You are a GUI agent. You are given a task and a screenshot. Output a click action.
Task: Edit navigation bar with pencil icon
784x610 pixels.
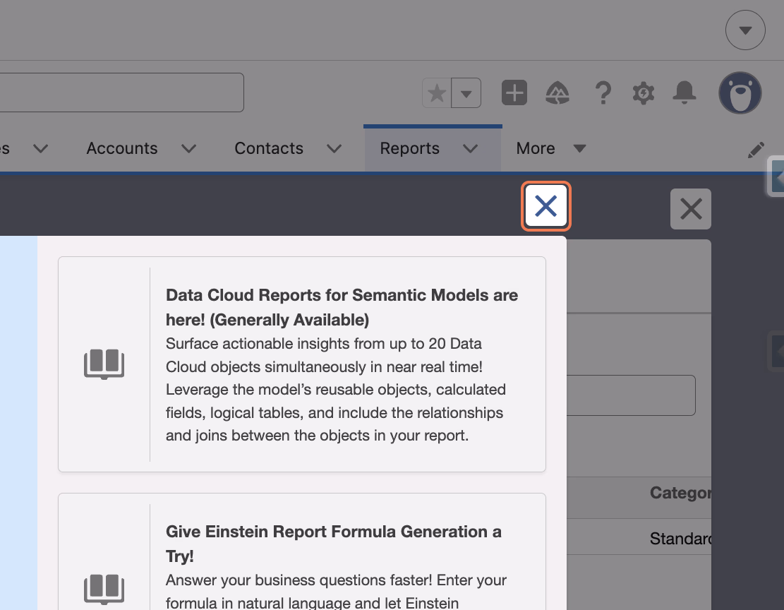(x=756, y=150)
